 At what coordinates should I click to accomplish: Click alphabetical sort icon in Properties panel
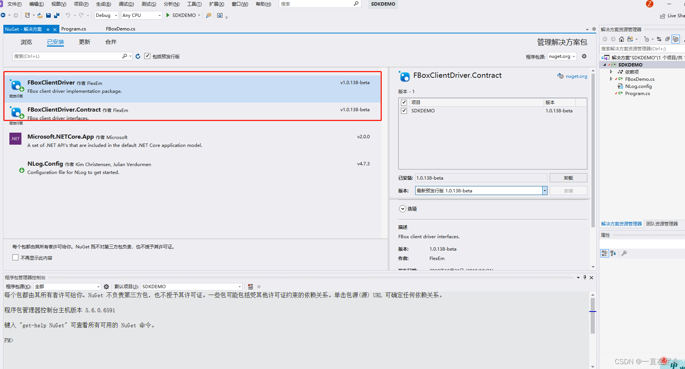(x=613, y=253)
